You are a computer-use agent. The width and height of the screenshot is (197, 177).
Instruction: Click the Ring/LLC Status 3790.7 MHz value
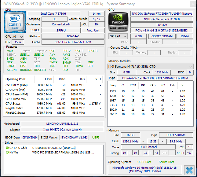coord(44,113)
